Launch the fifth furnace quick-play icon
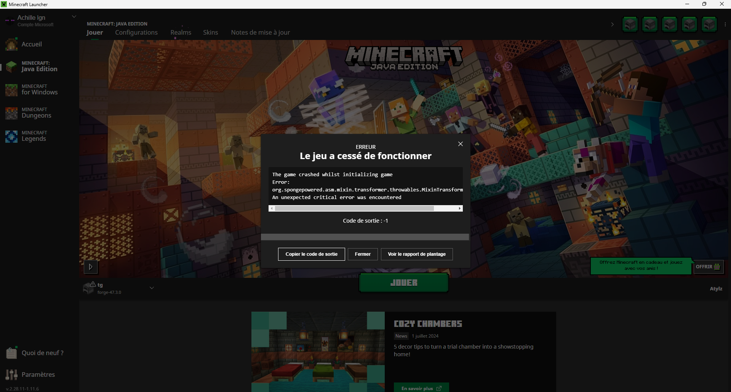 (709, 24)
